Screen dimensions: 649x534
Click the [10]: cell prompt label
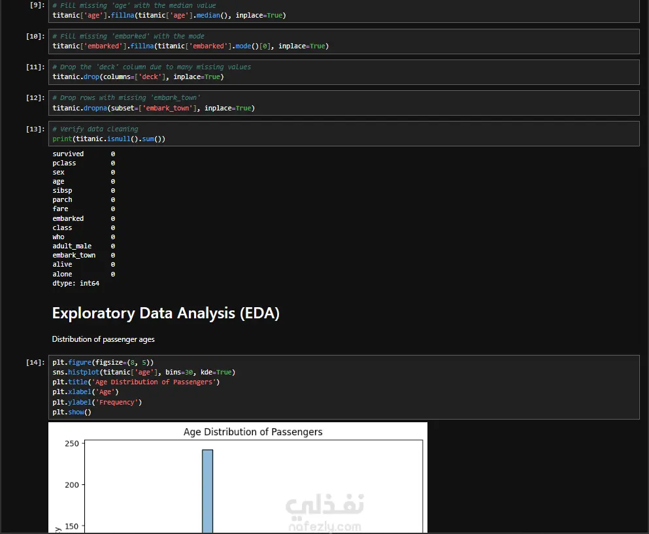[35, 37]
